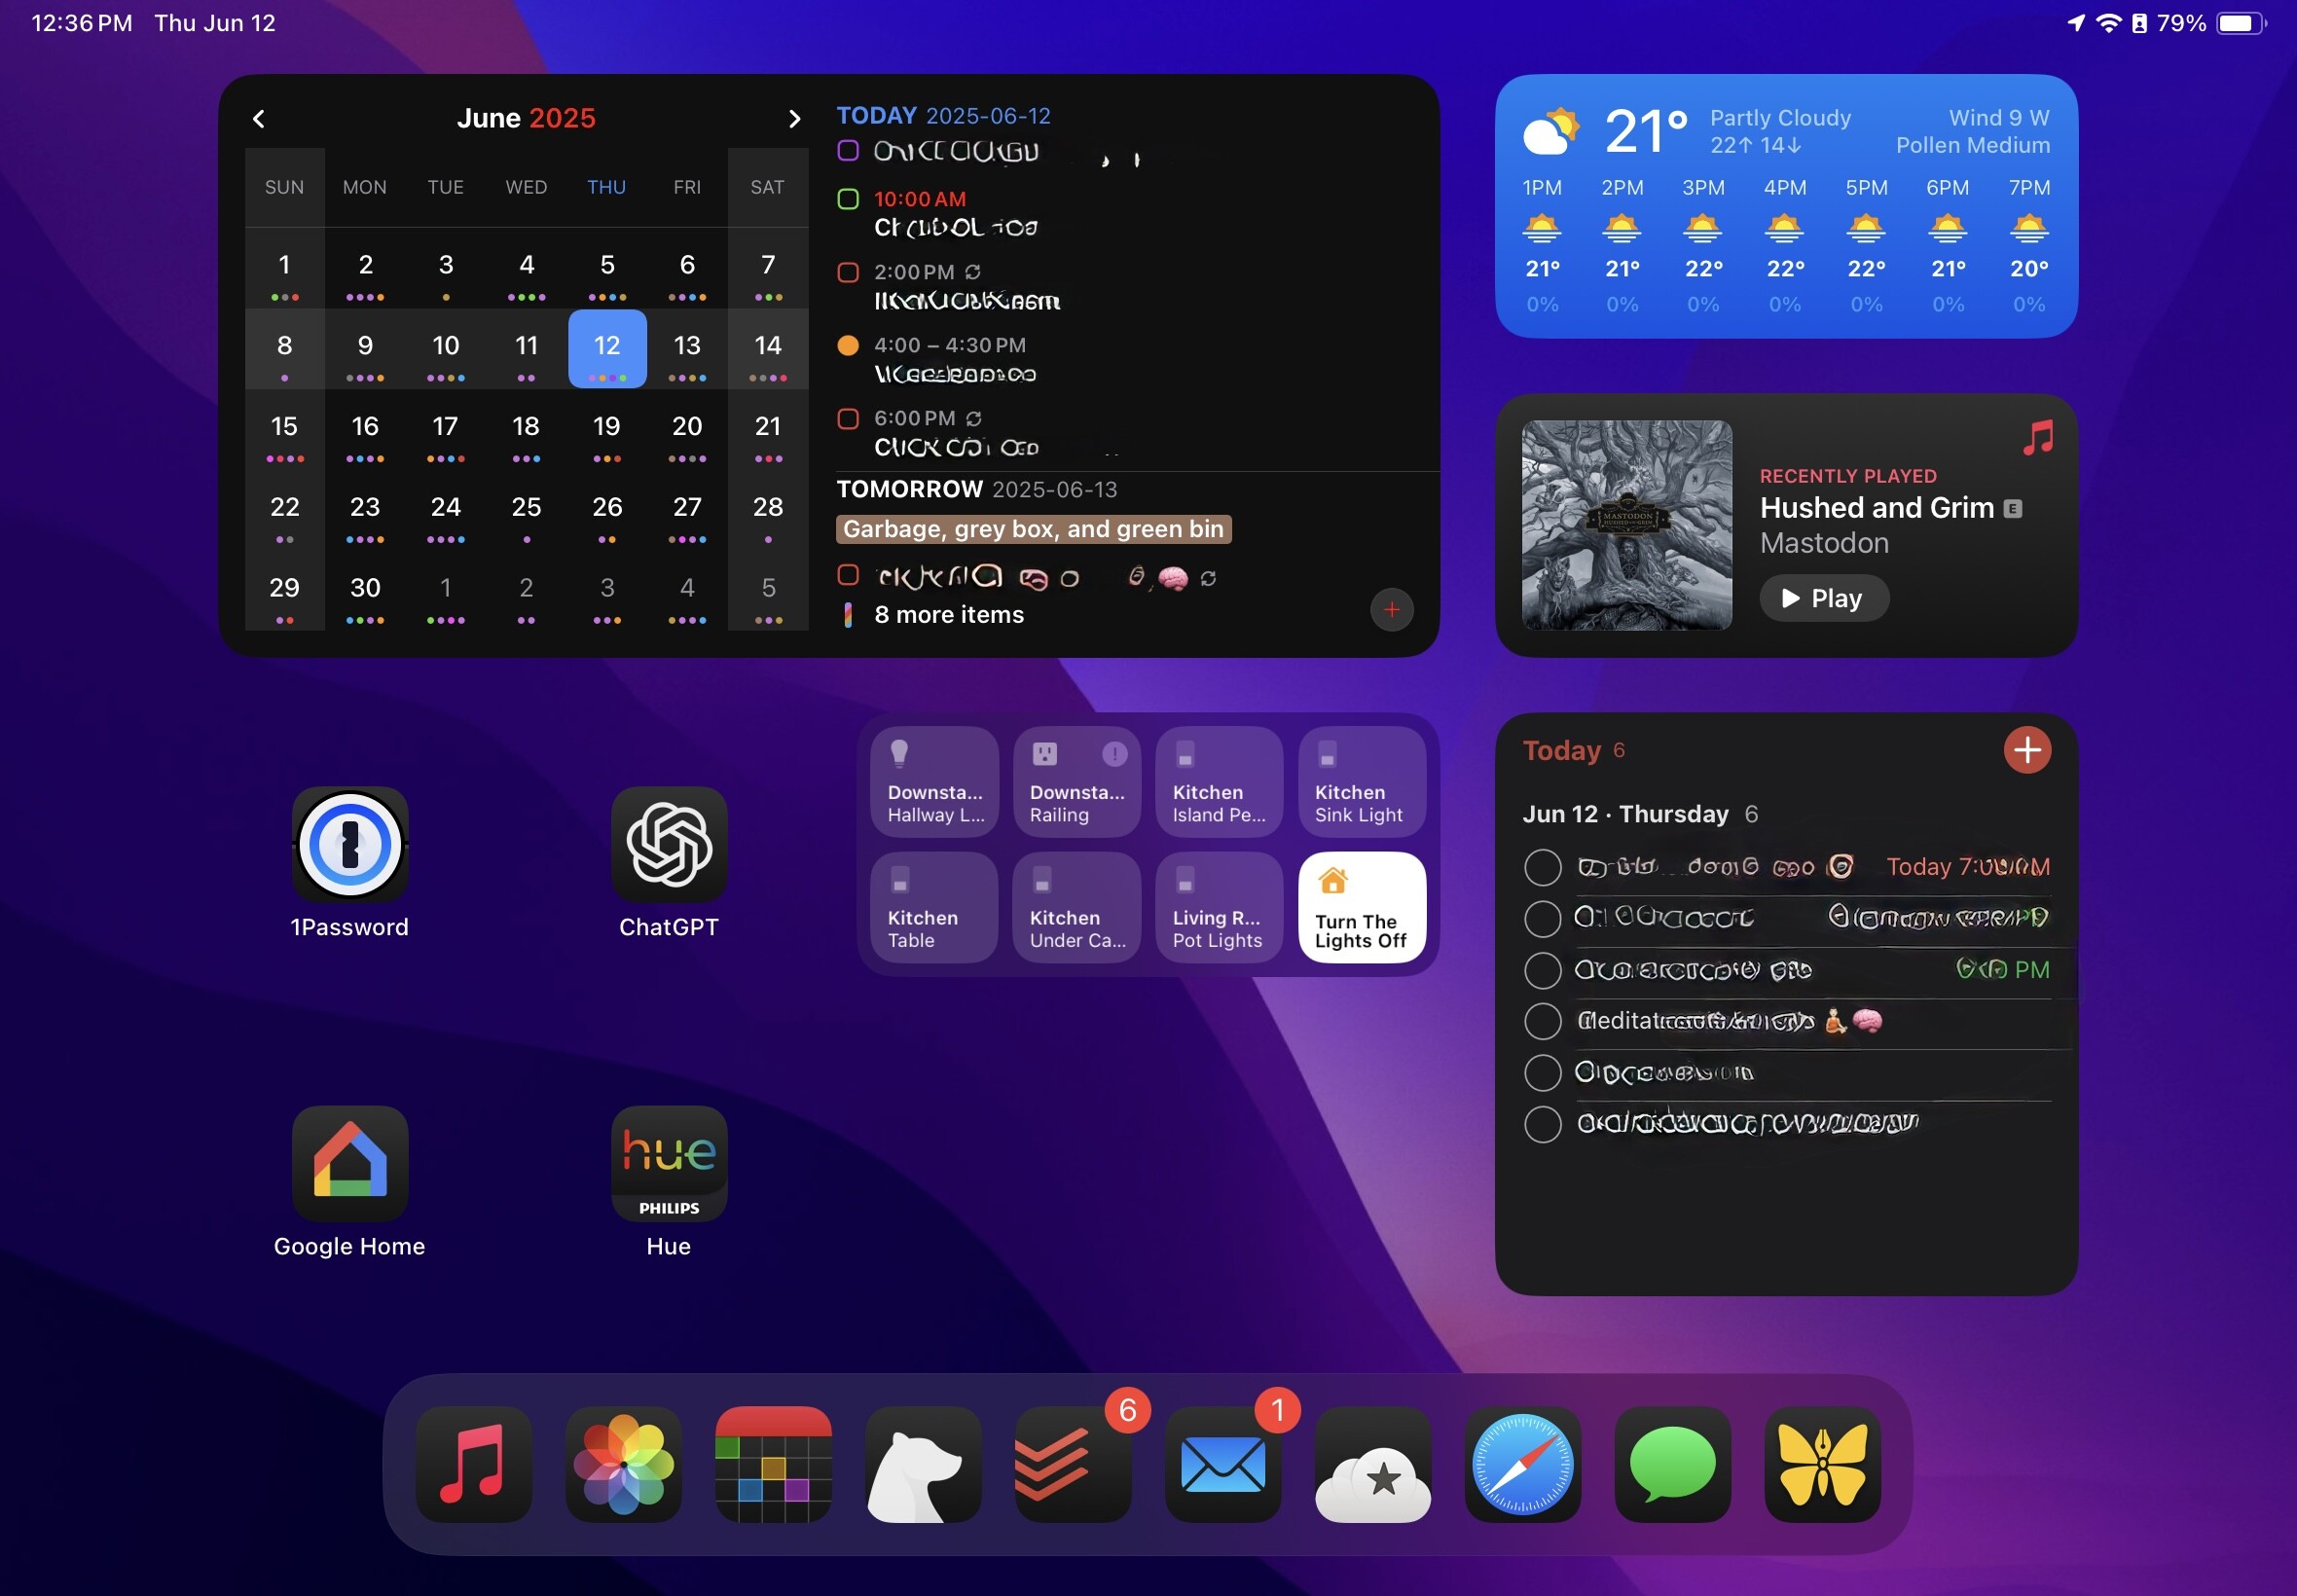This screenshot has width=2297, height=1596.
Task: Select June 30 in the calendar
Action: point(365,590)
